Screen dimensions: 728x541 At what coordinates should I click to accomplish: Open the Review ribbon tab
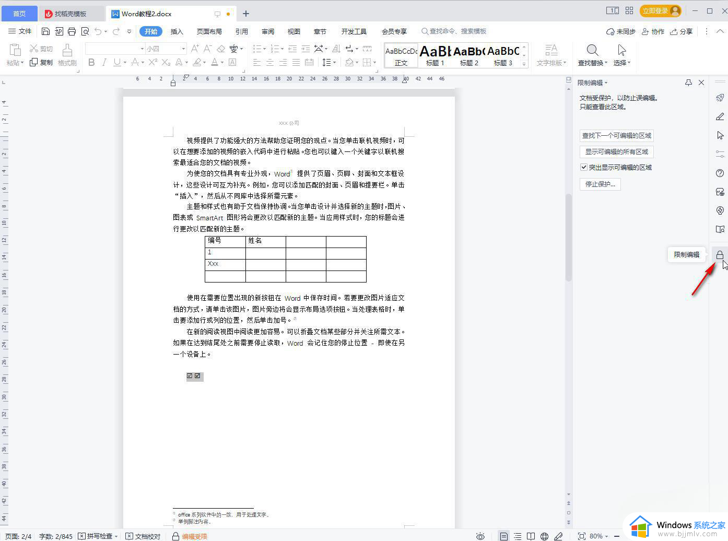[x=267, y=31]
